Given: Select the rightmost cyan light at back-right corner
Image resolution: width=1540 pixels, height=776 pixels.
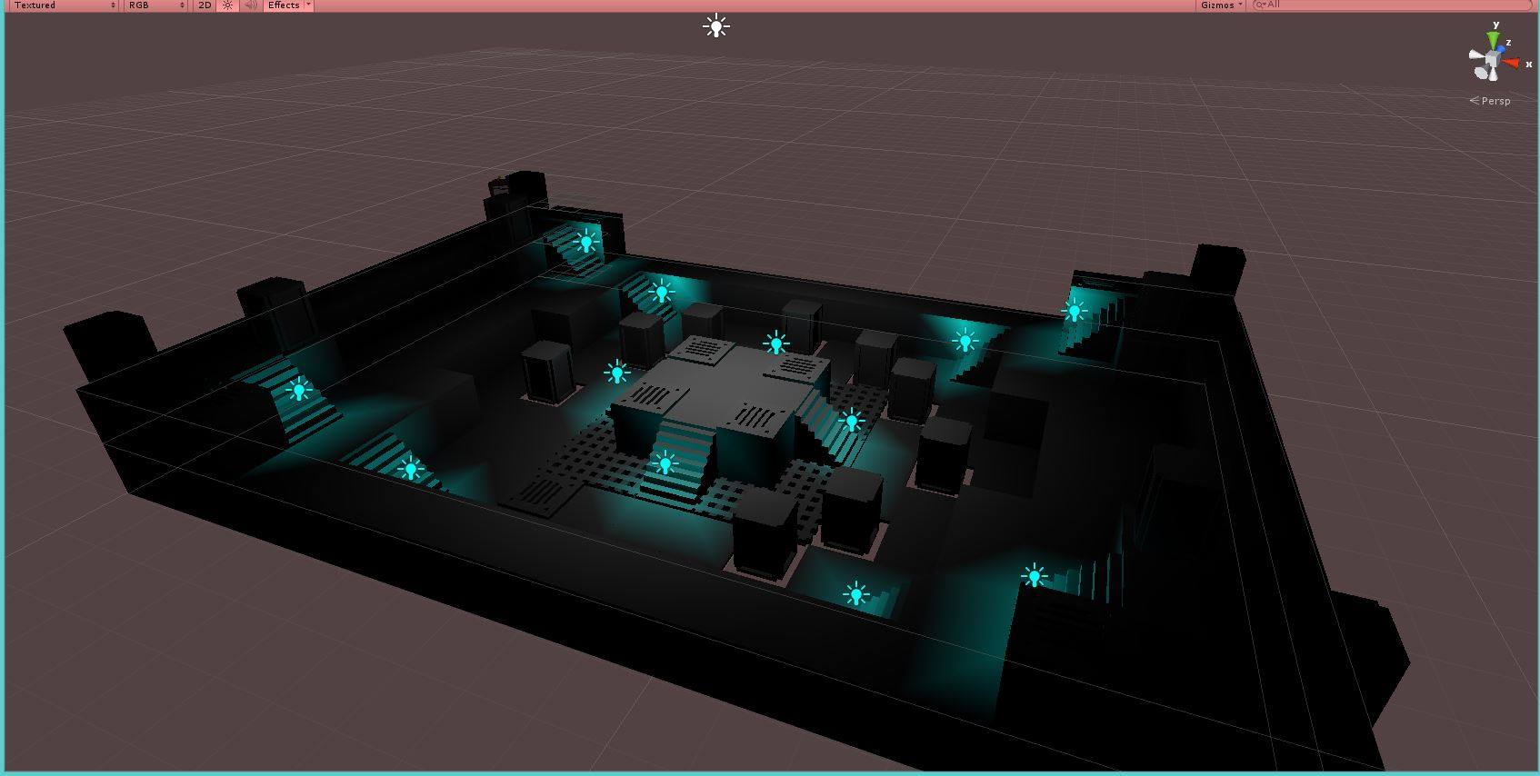Looking at the screenshot, I should 1075,311.
